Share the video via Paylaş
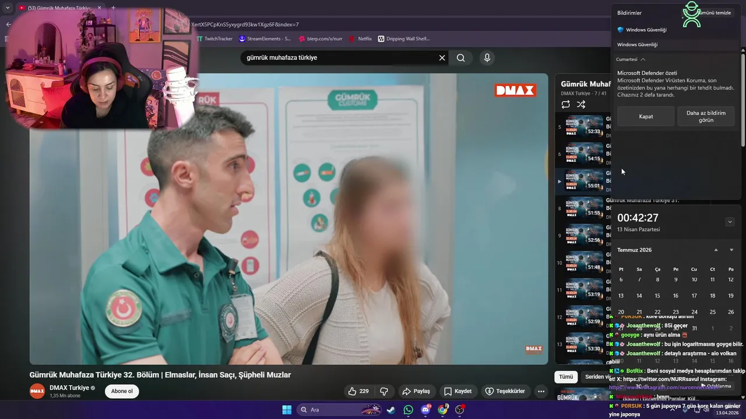Image resolution: width=746 pixels, height=419 pixels. pyautogui.click(x=416, y=391)
